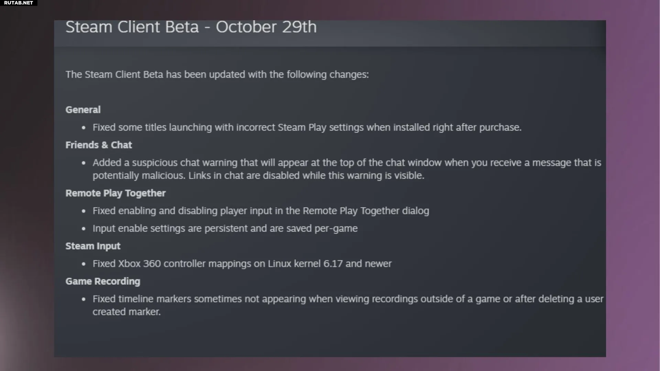Click the bullet beside the Xbox 360 note
This screenshot has width=660, height=371.
click(84, 264)
